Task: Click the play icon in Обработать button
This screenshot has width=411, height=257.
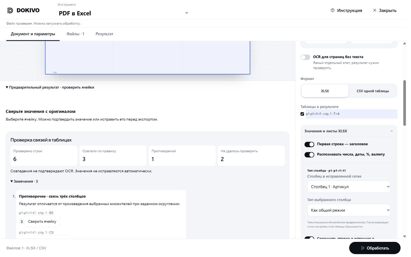Action: (363, 248)
